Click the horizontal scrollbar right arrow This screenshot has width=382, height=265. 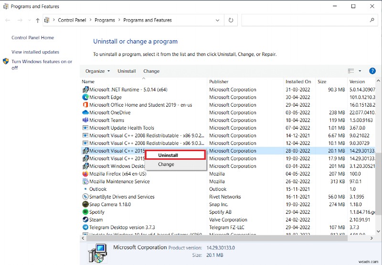pyautogui.click(x=371, y=238)
